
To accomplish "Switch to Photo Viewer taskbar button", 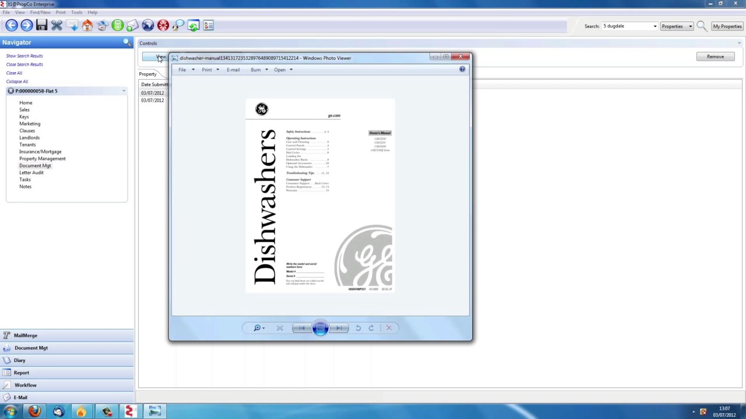I will point(154,412).
